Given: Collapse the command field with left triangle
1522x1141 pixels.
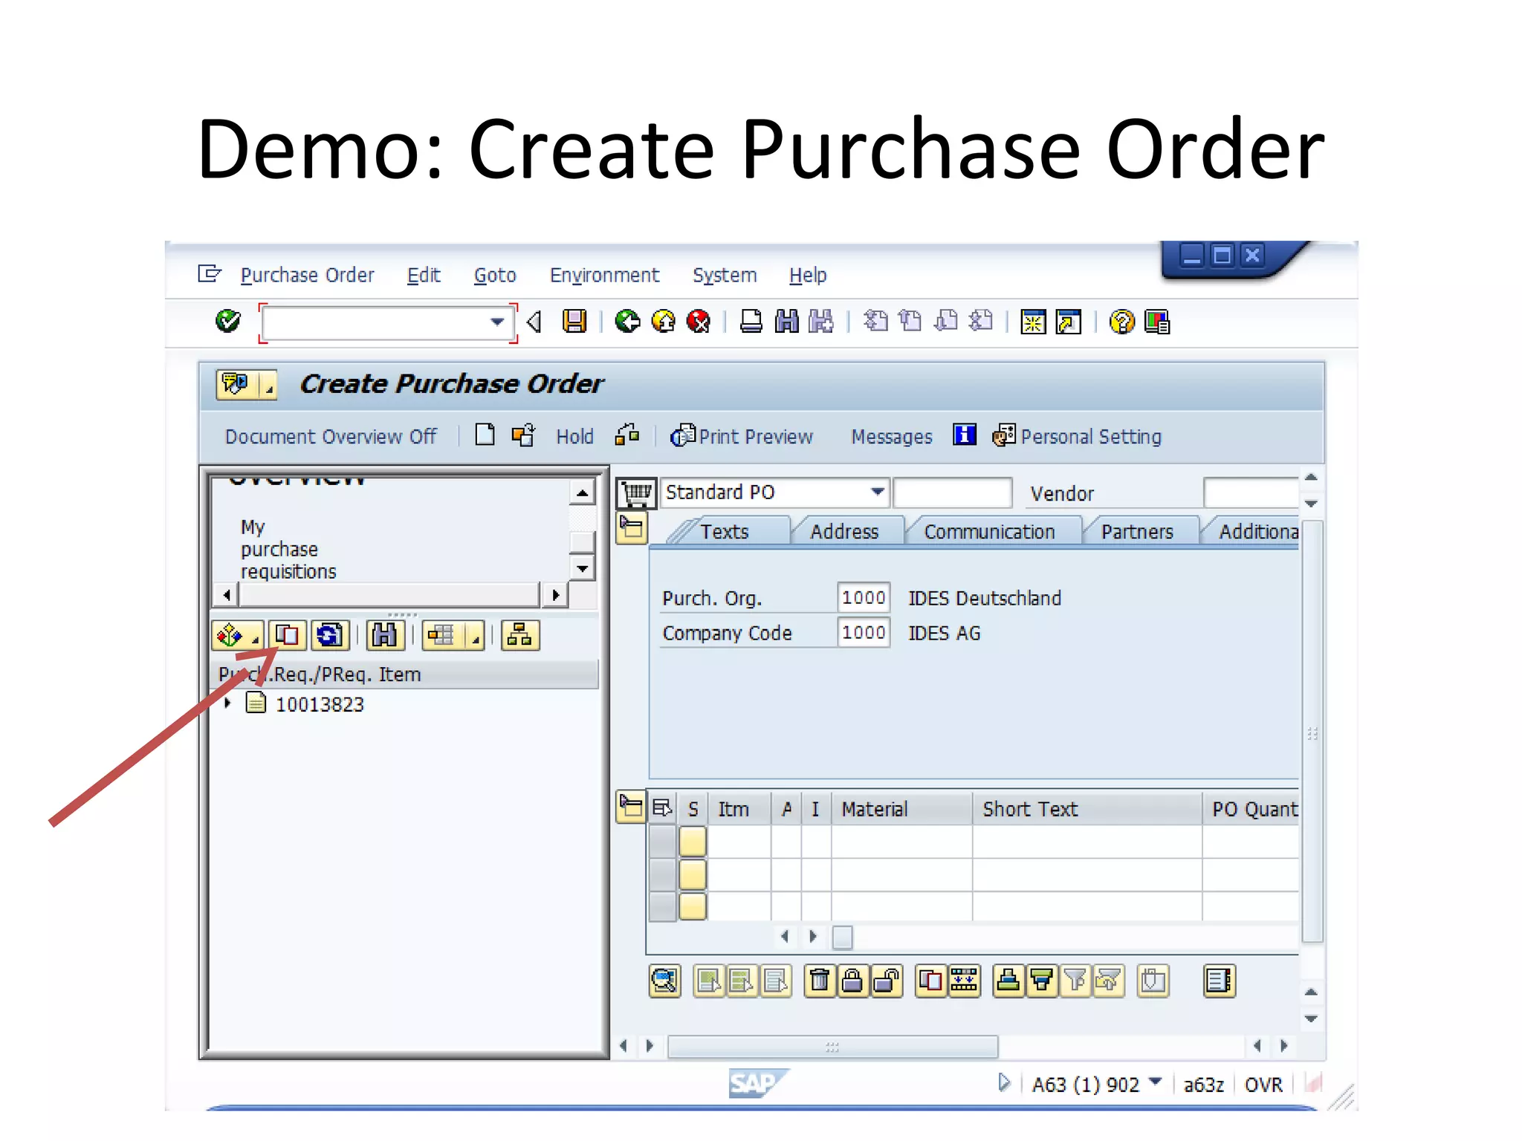Looking at the screenshot, I should pyautogui.click(x=533, y=322).
